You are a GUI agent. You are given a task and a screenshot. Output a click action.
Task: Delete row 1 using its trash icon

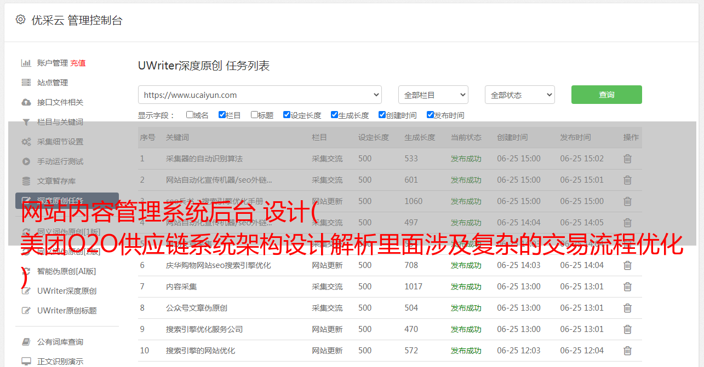[x=627, y=159]
